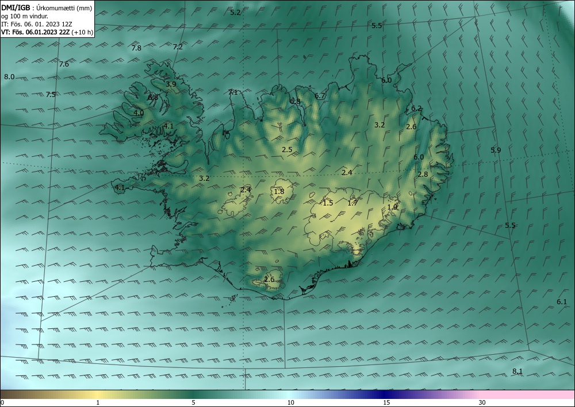
Task: Click the 7.2 value label
Action: pos(178,47)
